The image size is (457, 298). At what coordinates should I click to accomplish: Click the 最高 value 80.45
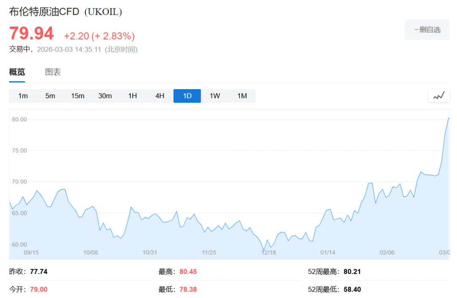click(188, 271)
